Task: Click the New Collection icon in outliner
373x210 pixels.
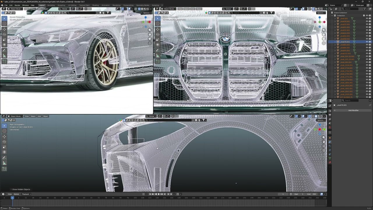Action: 370,9
